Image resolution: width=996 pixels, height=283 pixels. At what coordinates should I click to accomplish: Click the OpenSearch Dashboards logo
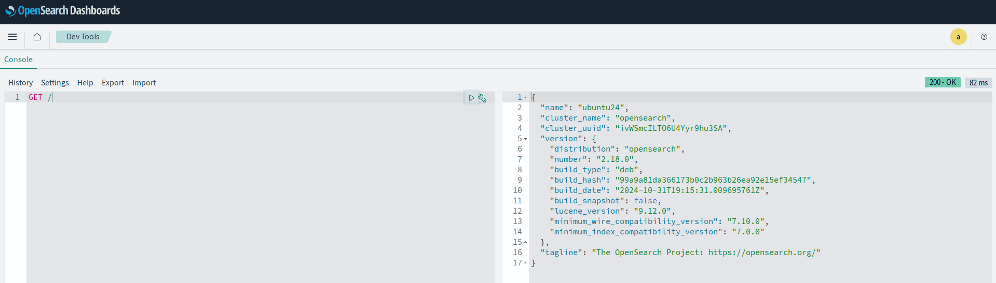coord(63,11)
